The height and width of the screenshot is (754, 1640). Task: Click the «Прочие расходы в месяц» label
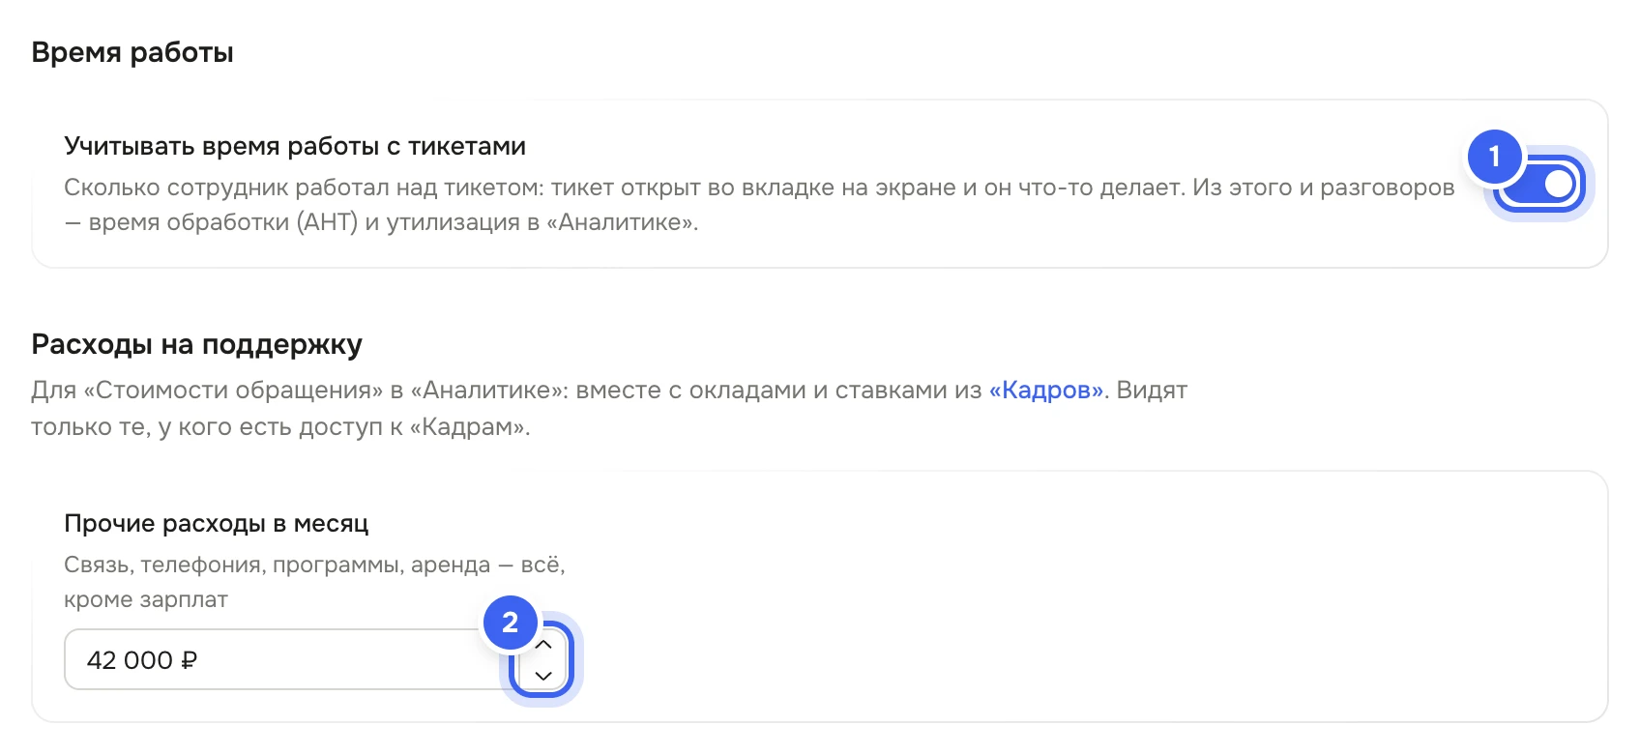tap(217, 523)
